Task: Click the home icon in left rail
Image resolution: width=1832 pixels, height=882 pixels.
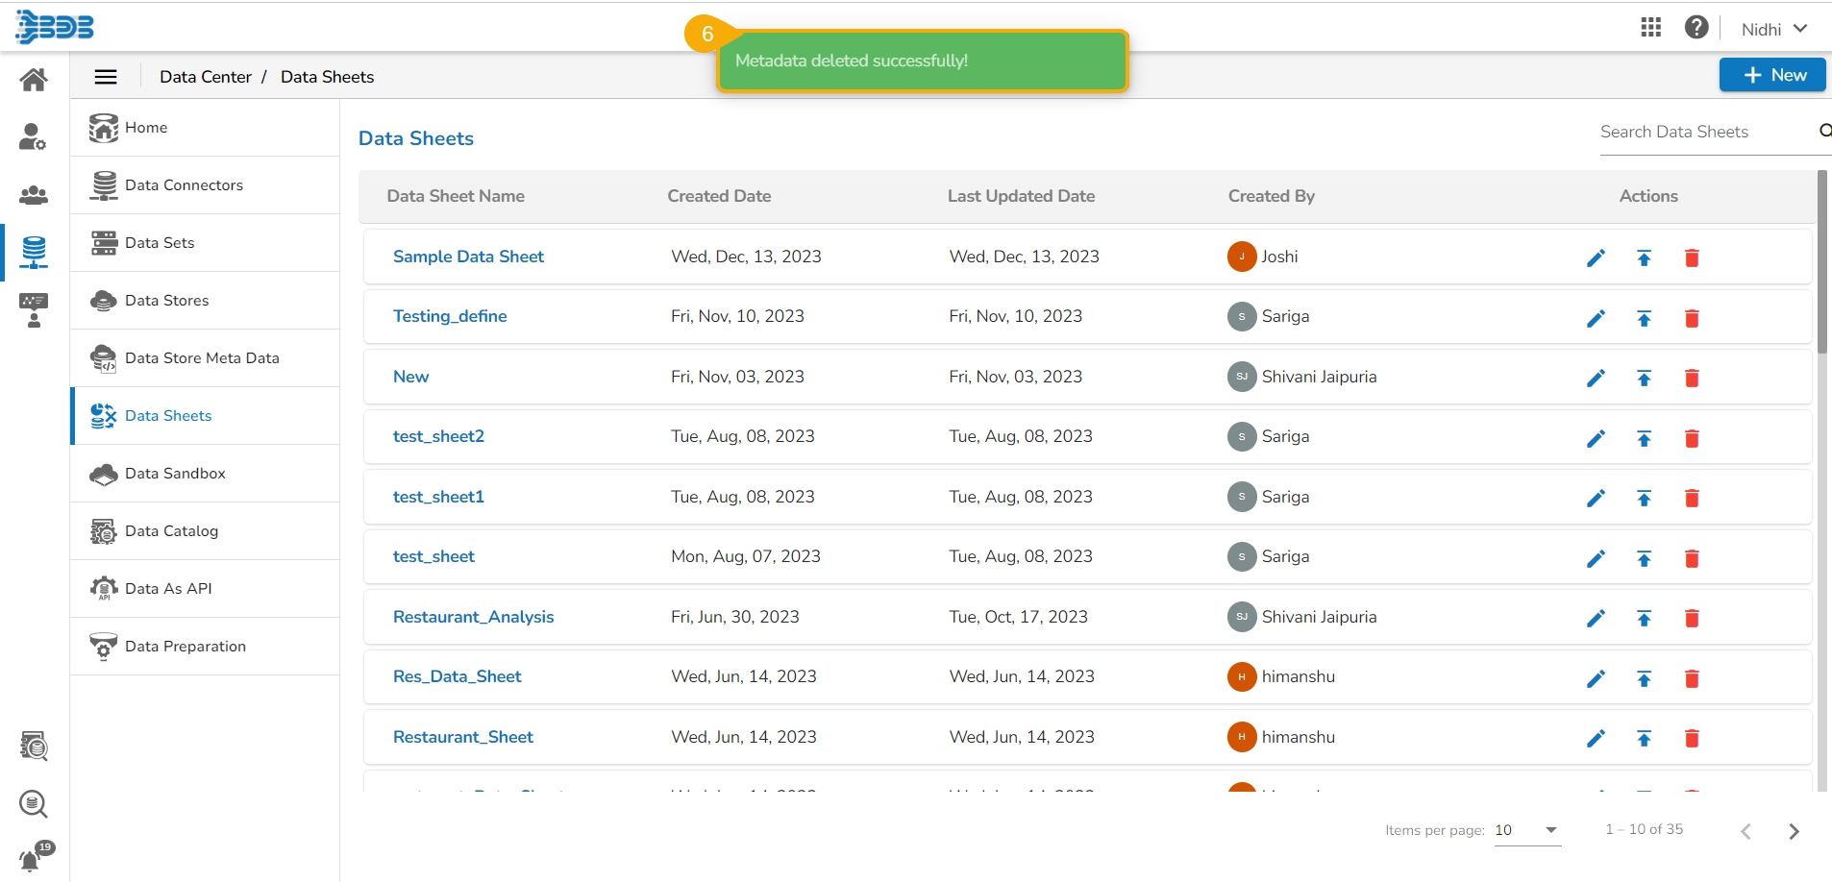Action: tap(34, 79)
